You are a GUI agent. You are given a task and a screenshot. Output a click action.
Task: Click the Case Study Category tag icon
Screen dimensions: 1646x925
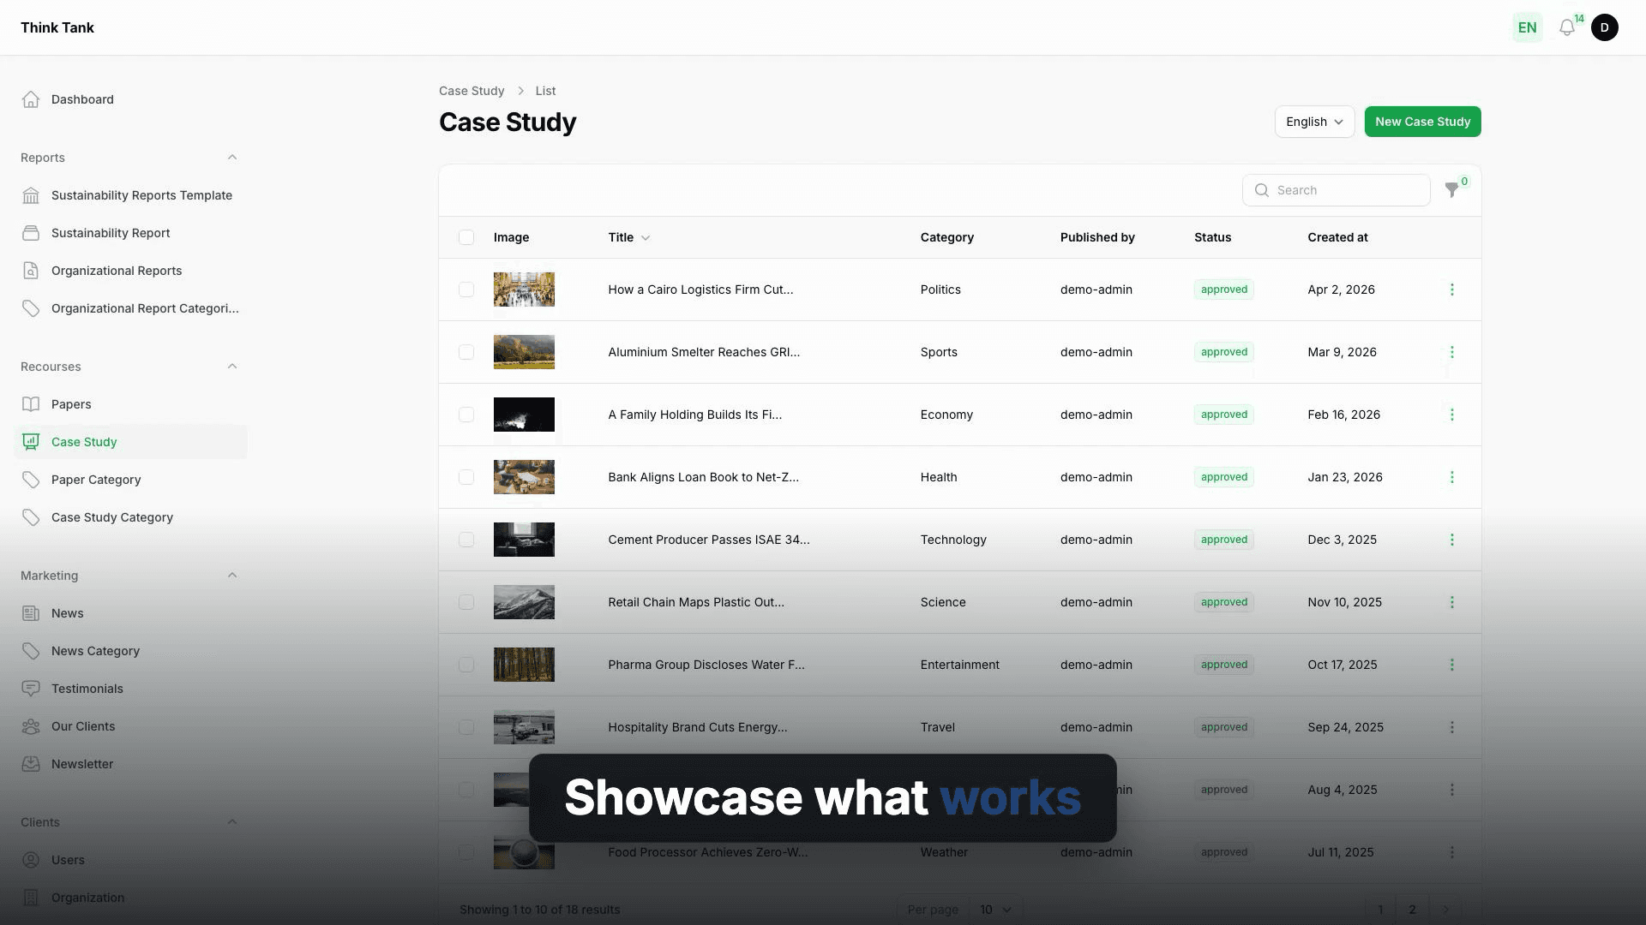(31, 517)
